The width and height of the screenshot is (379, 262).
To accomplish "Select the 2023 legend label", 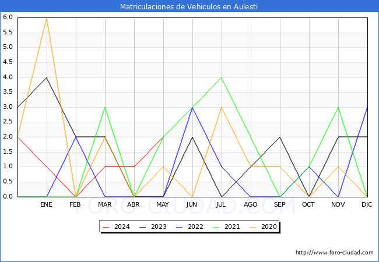I will pos(159,226).
